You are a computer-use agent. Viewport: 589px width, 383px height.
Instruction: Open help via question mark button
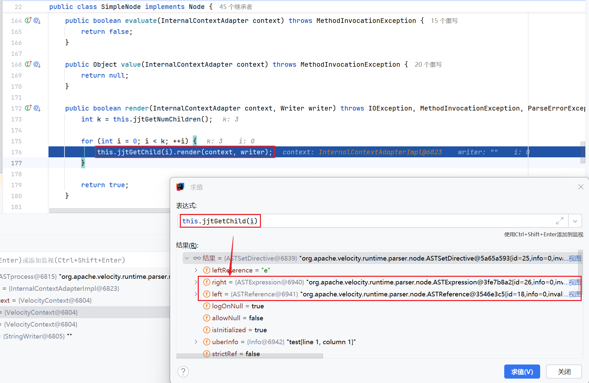coord(183,372)
